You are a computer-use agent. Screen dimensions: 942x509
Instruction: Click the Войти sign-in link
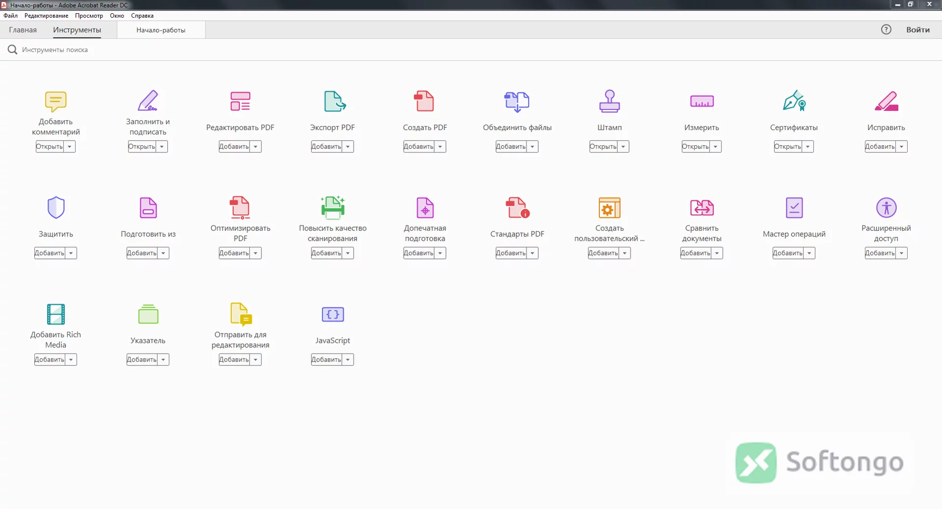point(918,30)
